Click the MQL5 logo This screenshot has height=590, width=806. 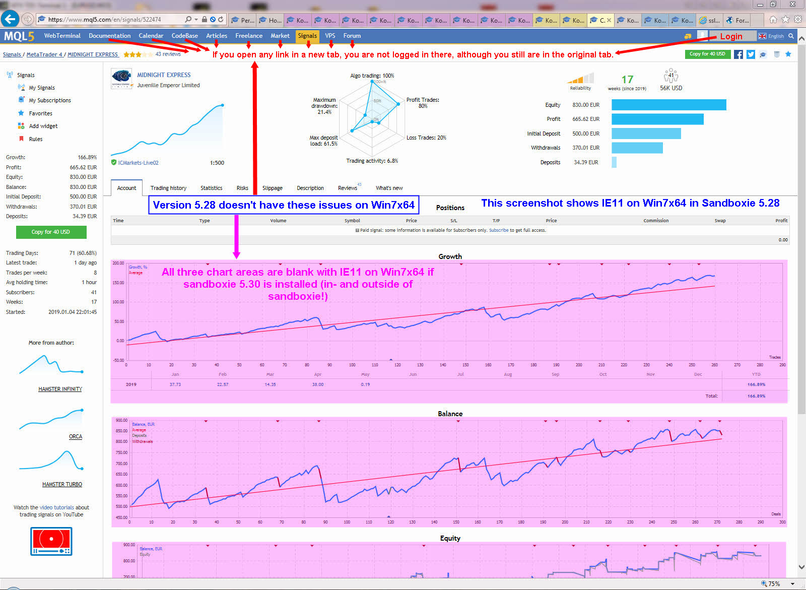[x=19, y=36]
